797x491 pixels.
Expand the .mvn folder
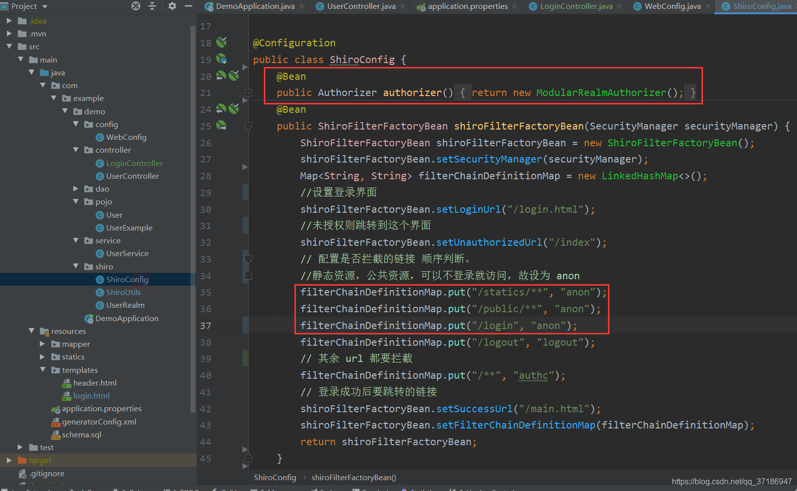pos(9,33)
